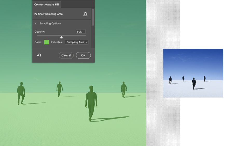Open the Indicates Sampling Area dropdown
The width and height of the screenshot is (227, 146).
[x=77, y=42]
